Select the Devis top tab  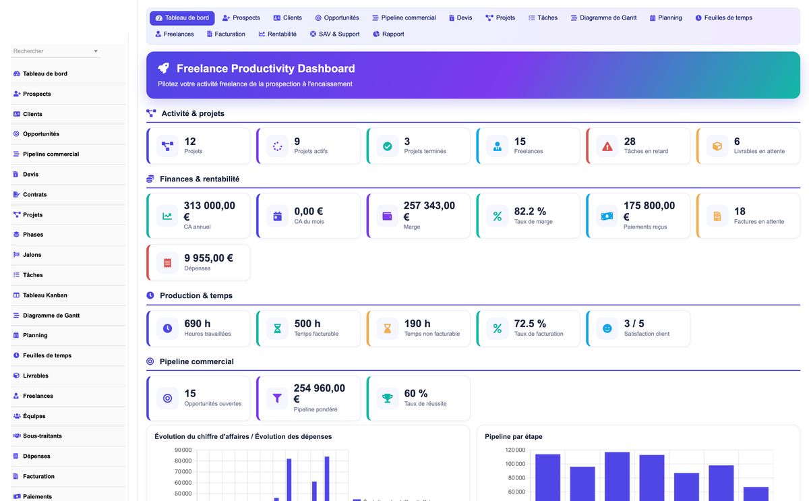(459, 18)
